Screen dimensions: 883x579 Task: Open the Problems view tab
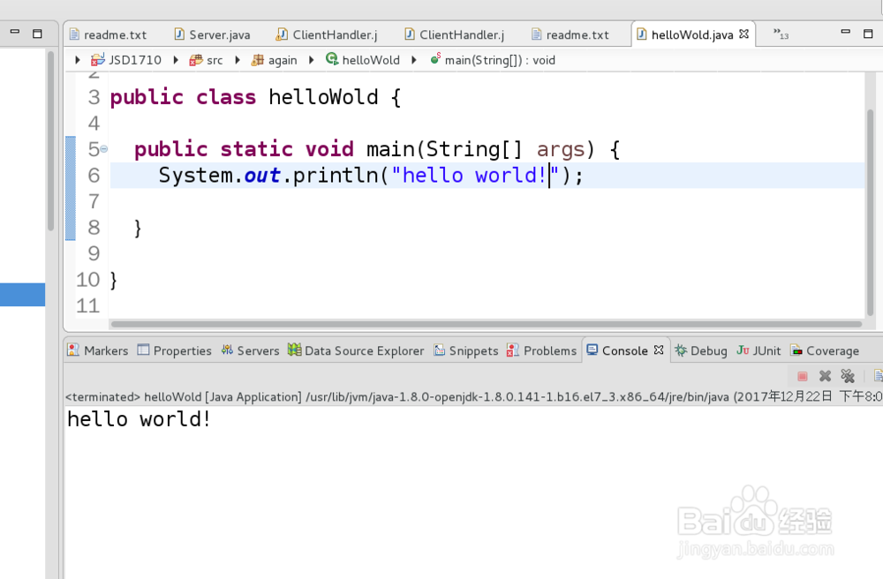coord(542,350)
